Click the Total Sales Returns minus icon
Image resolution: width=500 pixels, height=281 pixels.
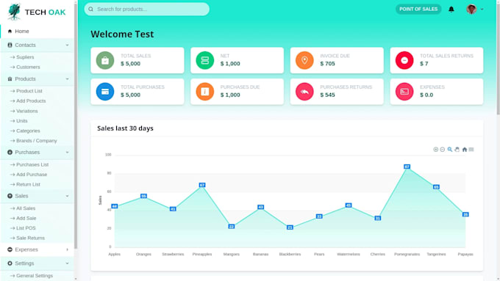click(404, 60)
